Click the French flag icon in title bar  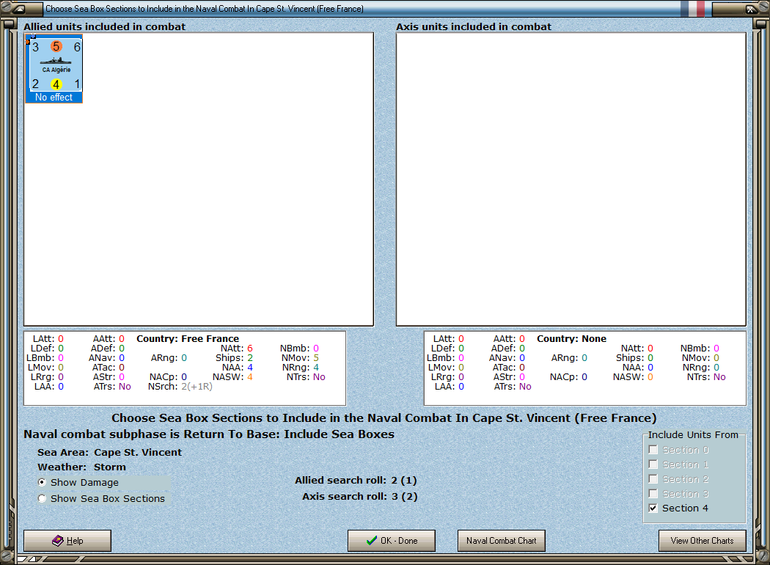[x=693, y=9]
